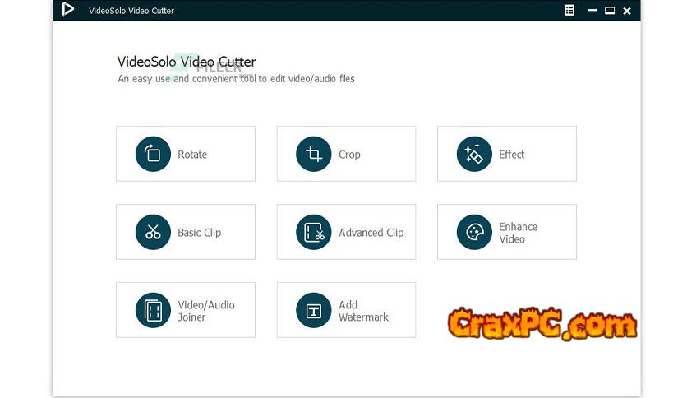Viewport: 687px width, 398px height.
Task: Launch the Basic Clip label
Action: point(200,233)
